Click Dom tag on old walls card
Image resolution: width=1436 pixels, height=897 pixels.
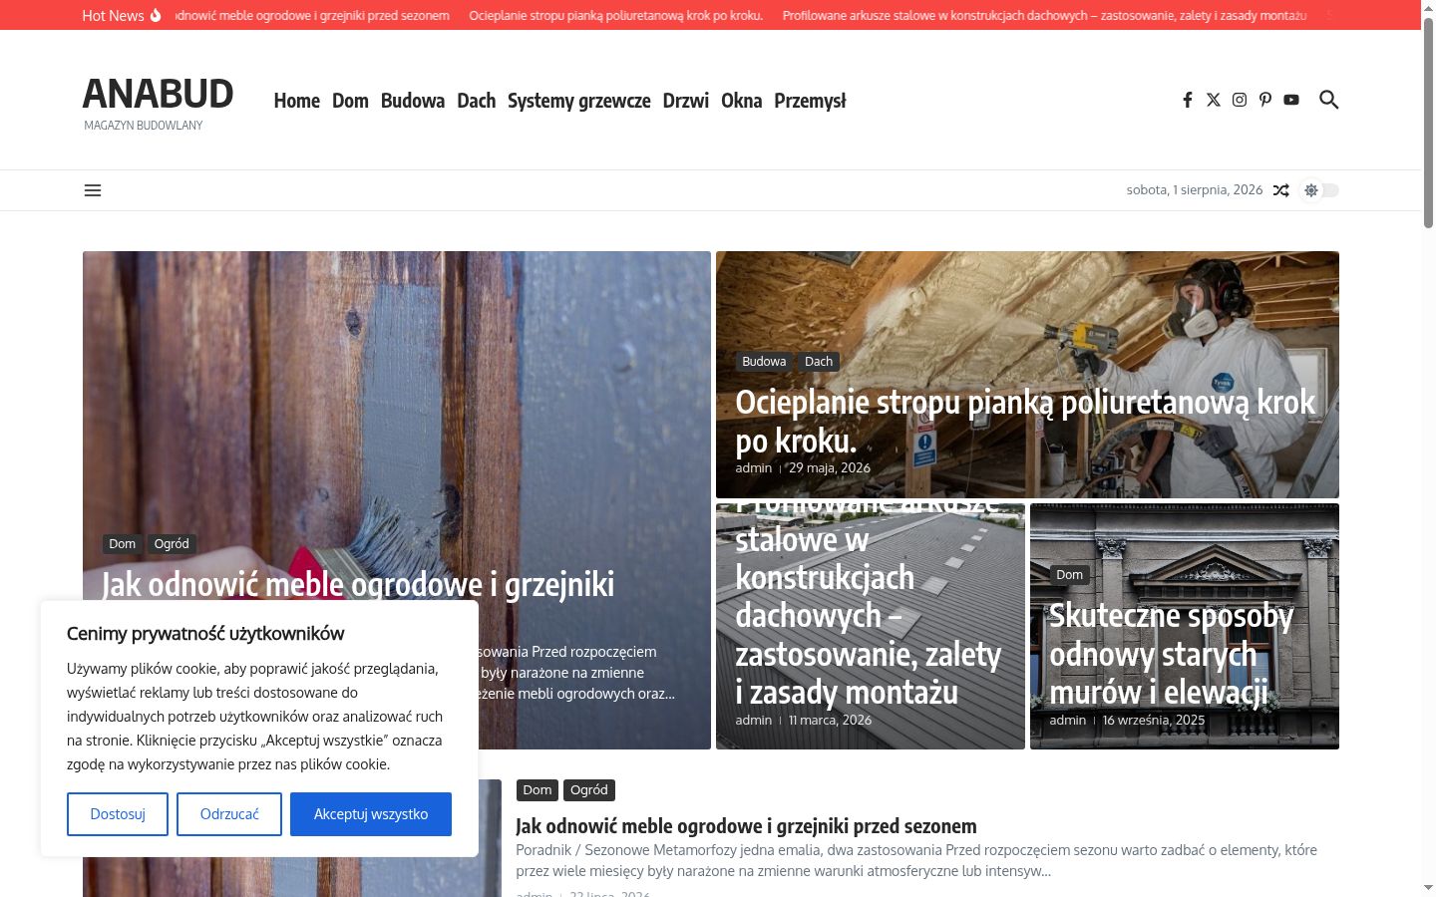[1070, 575]
